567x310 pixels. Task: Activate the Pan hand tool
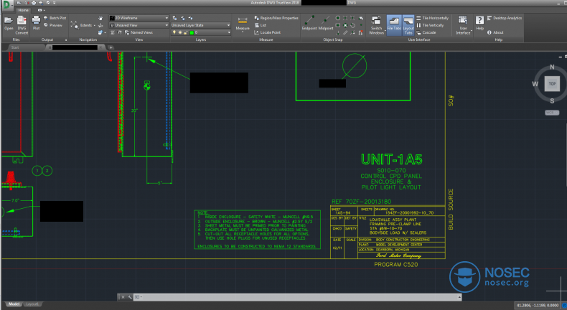[x=100, y=18]
